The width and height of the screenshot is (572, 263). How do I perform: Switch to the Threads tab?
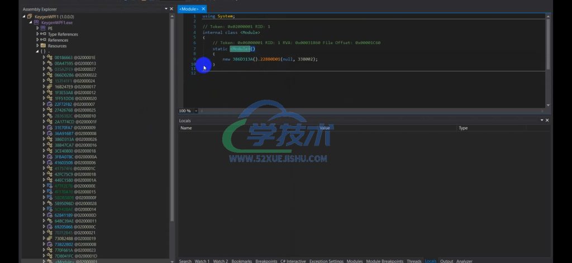click(x=414, y=261)
